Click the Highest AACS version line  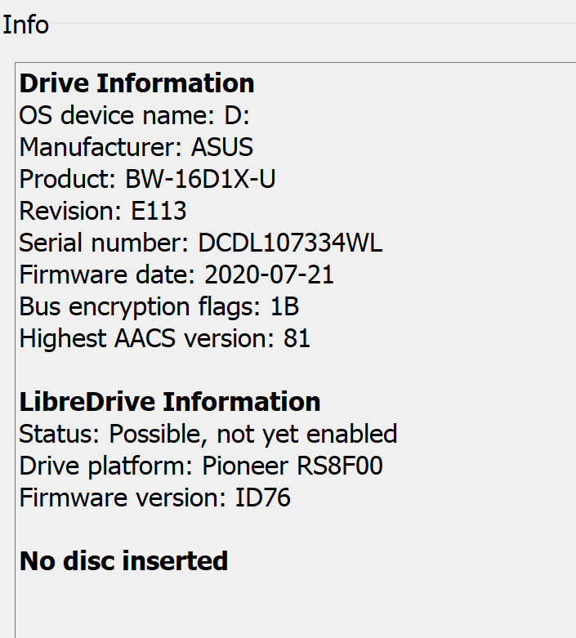click(x=164, y=338)
